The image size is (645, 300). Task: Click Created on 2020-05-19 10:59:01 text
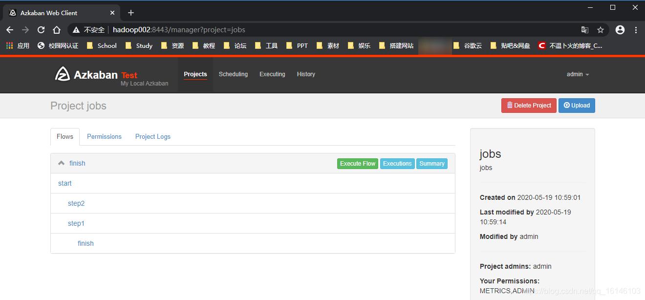pyautogui.click(x=530, y=197)
